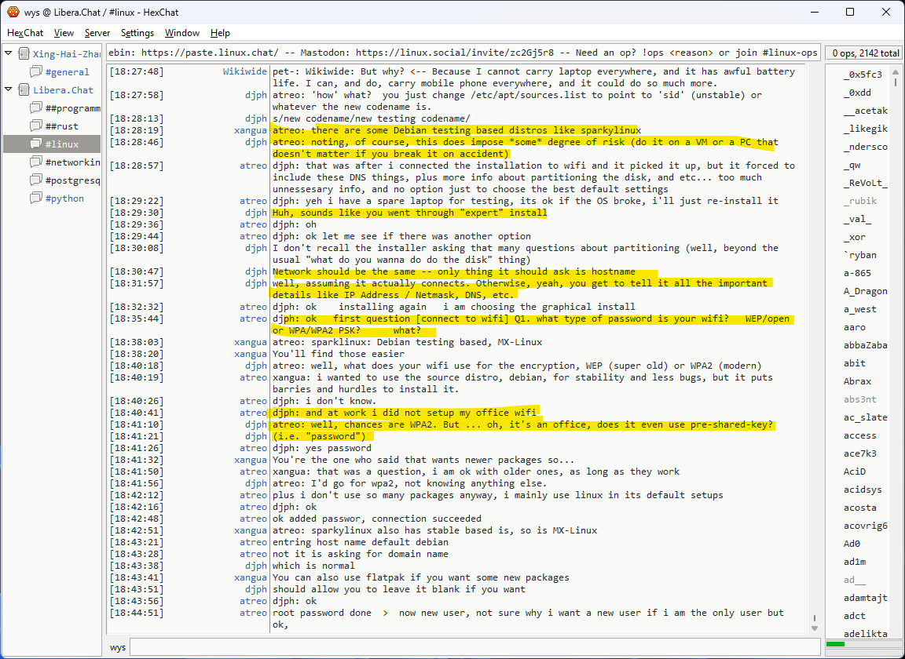Click the wys nickname button
The image size is (905, 659).
coord(118,647)
